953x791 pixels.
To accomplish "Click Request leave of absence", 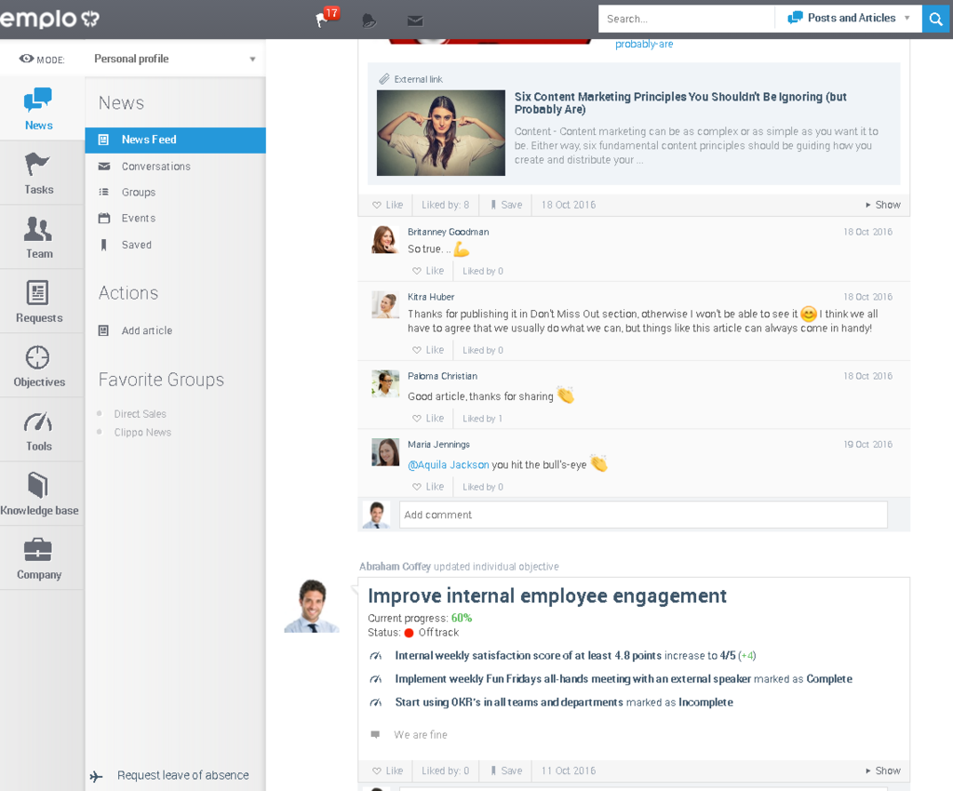I will click(183, 774).
